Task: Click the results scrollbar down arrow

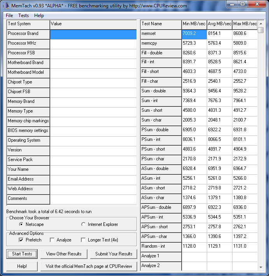Action: click(x=261, y=267)
